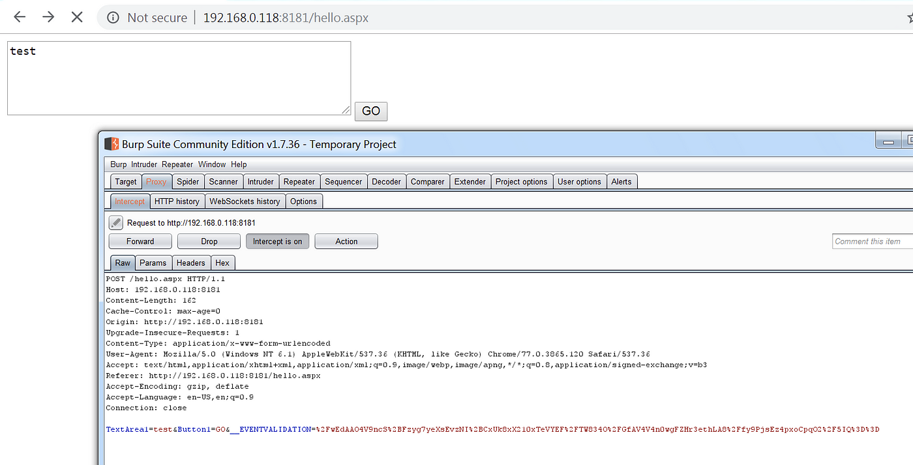This screenshot has height=465, width=913.
Task: Click the Burp Suite logo icon
Action: (x=112, y=144)
